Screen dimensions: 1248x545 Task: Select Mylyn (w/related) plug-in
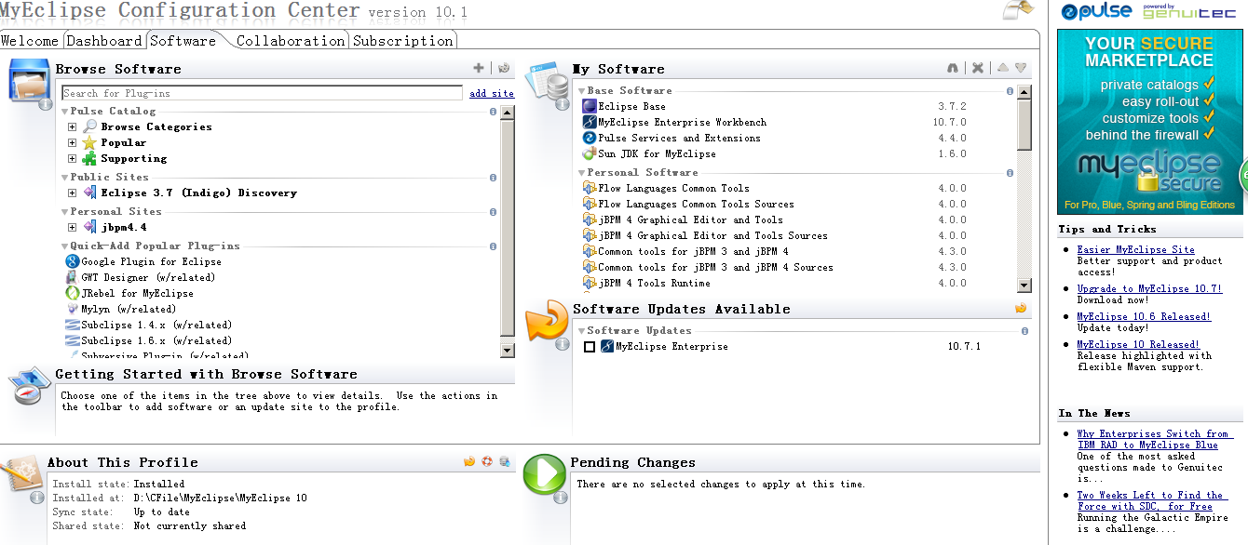pos(129,309)
